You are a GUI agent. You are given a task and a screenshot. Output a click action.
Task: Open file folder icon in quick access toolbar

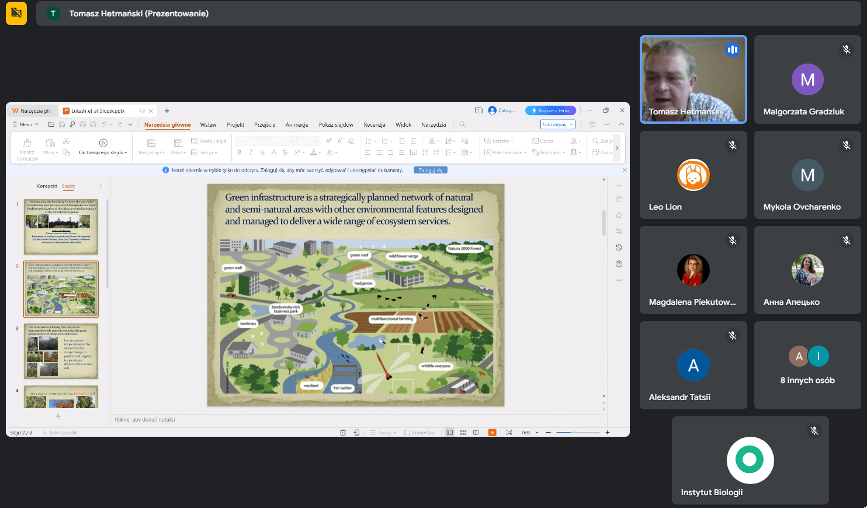(51, 124)
